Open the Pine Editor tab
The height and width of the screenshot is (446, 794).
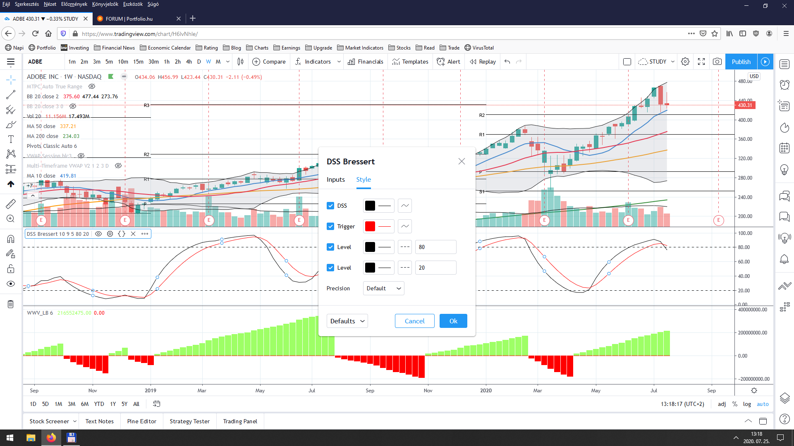click(141, 421)
